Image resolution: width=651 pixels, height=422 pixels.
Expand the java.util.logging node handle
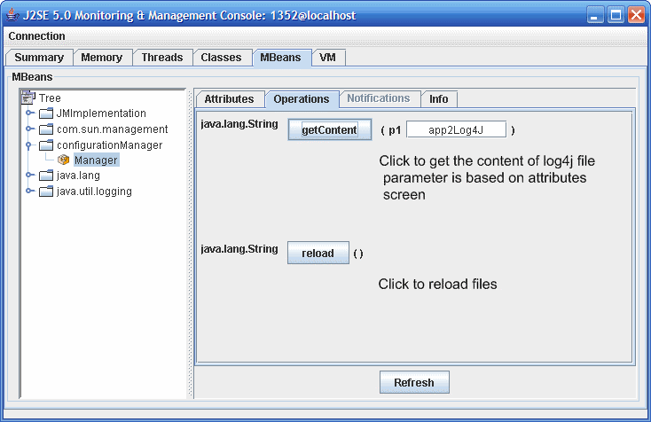click(29, 191)
